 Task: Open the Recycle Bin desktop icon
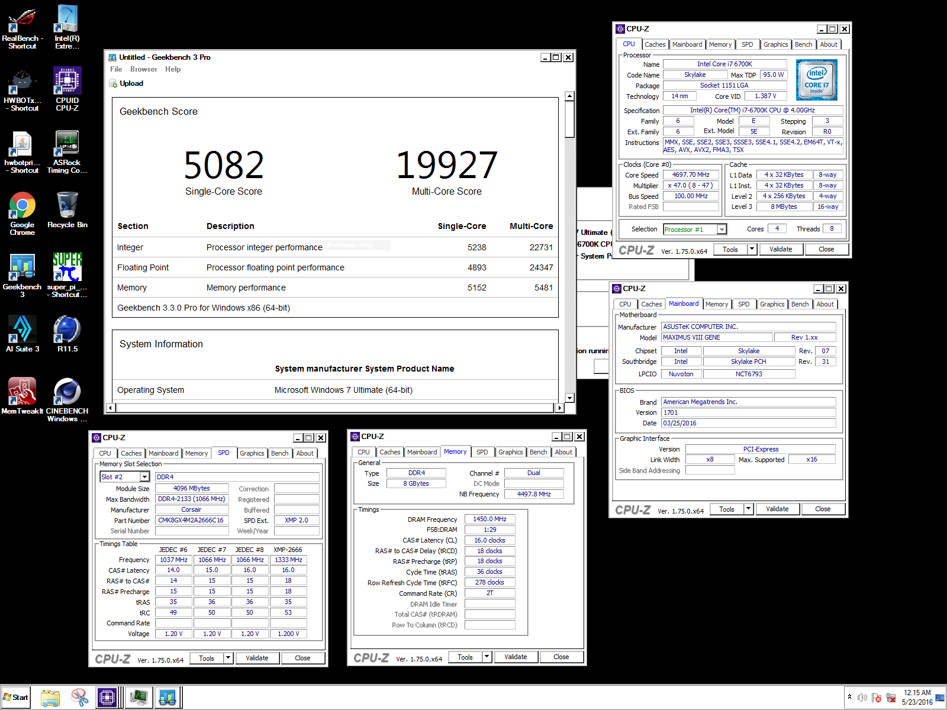67,210
